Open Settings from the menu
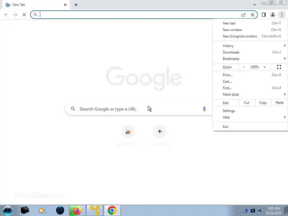Image resolution: width=288 pixels, height=216 pixels. (250, 111)
